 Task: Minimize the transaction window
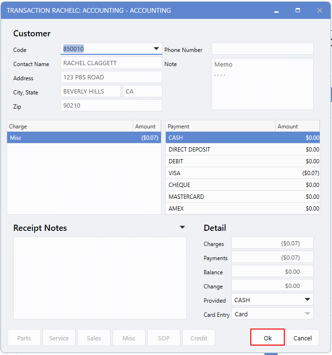click(x=275, y=10)
